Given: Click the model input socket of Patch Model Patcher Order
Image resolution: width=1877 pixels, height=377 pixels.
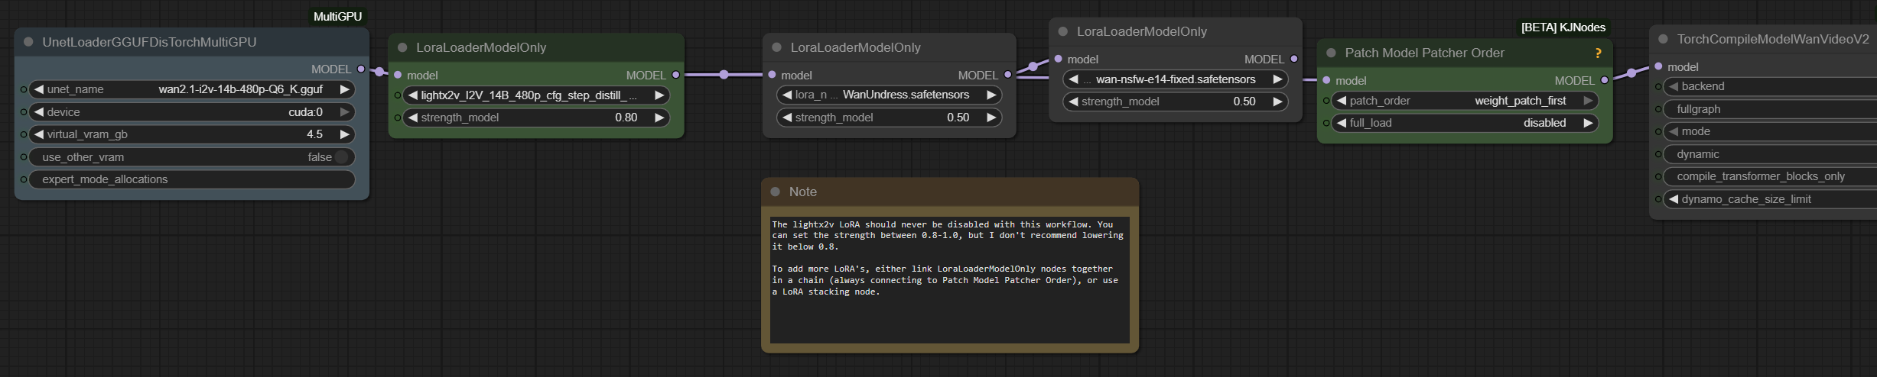Looking at the screenshot, I should [1326, 80].
